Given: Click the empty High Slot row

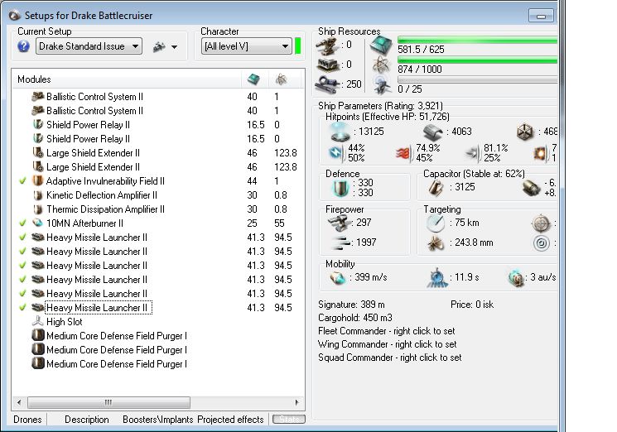Looking at the screenshot, I should 158,322.
